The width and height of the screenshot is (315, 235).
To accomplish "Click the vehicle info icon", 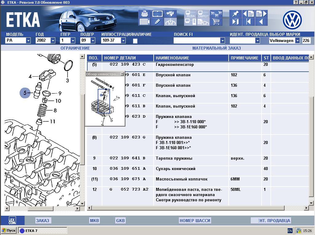I will pyautogui.click(x=170, y=22).
